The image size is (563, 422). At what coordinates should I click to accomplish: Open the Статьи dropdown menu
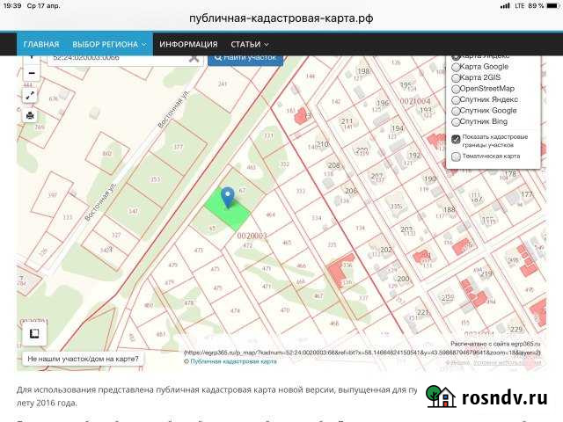coord(249,44)
